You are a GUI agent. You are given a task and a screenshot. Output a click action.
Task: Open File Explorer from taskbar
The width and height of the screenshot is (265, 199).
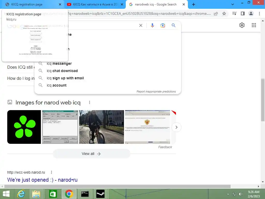pos(36,194)
